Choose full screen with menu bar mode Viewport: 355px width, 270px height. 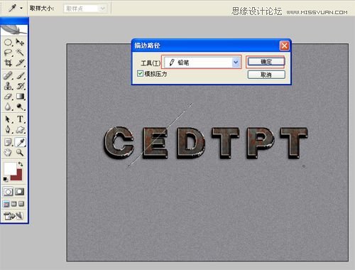click(14, 204)
